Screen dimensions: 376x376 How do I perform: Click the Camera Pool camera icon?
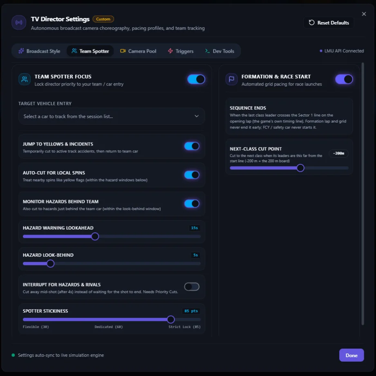click(x=123, y=51)
